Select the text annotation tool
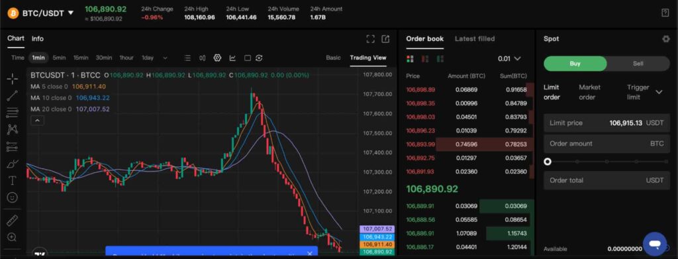Image resolution: width=678 pixels, height=259 pixels. tap(13, 180)
